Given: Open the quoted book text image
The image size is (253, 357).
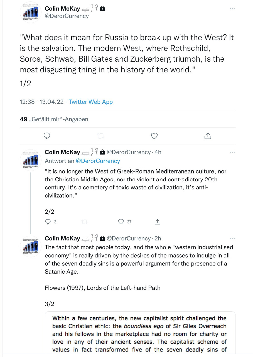Looking at the screenshot, I should [140, 334].
